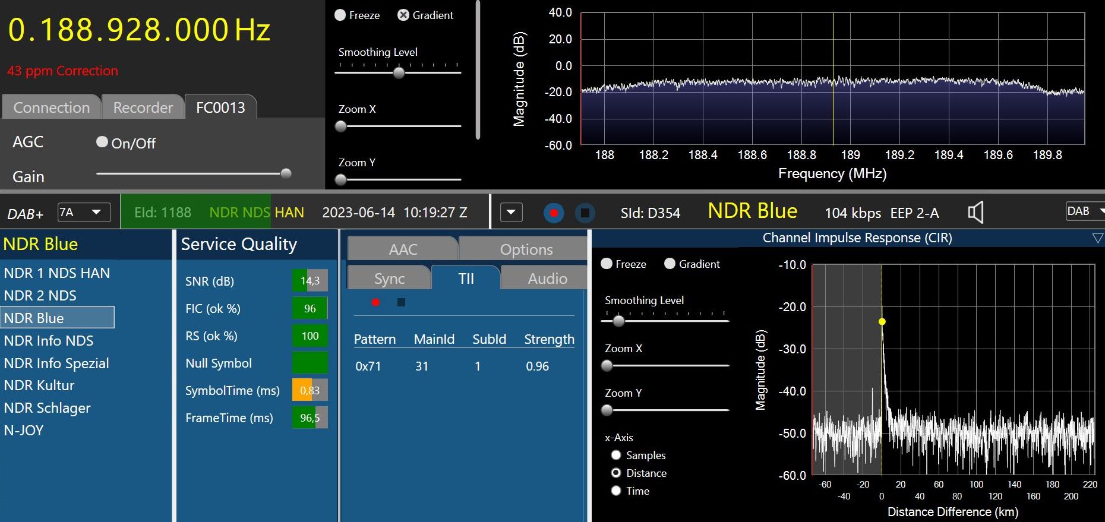
Task: Mute audio with the speaker icon
Action: click(x=975, y=212)
